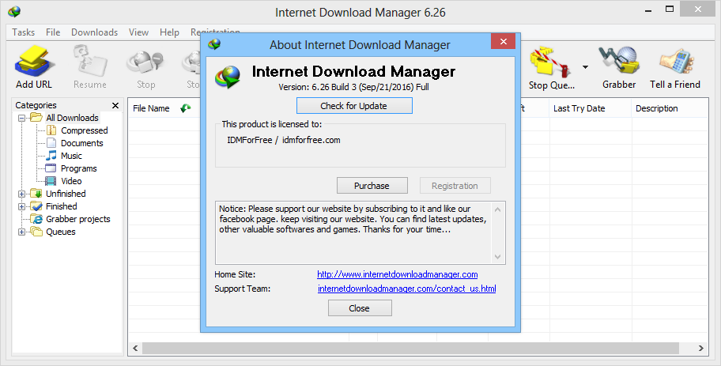Open the File menu
Viewport: 721px width, 366px height.
click(53, 32)
